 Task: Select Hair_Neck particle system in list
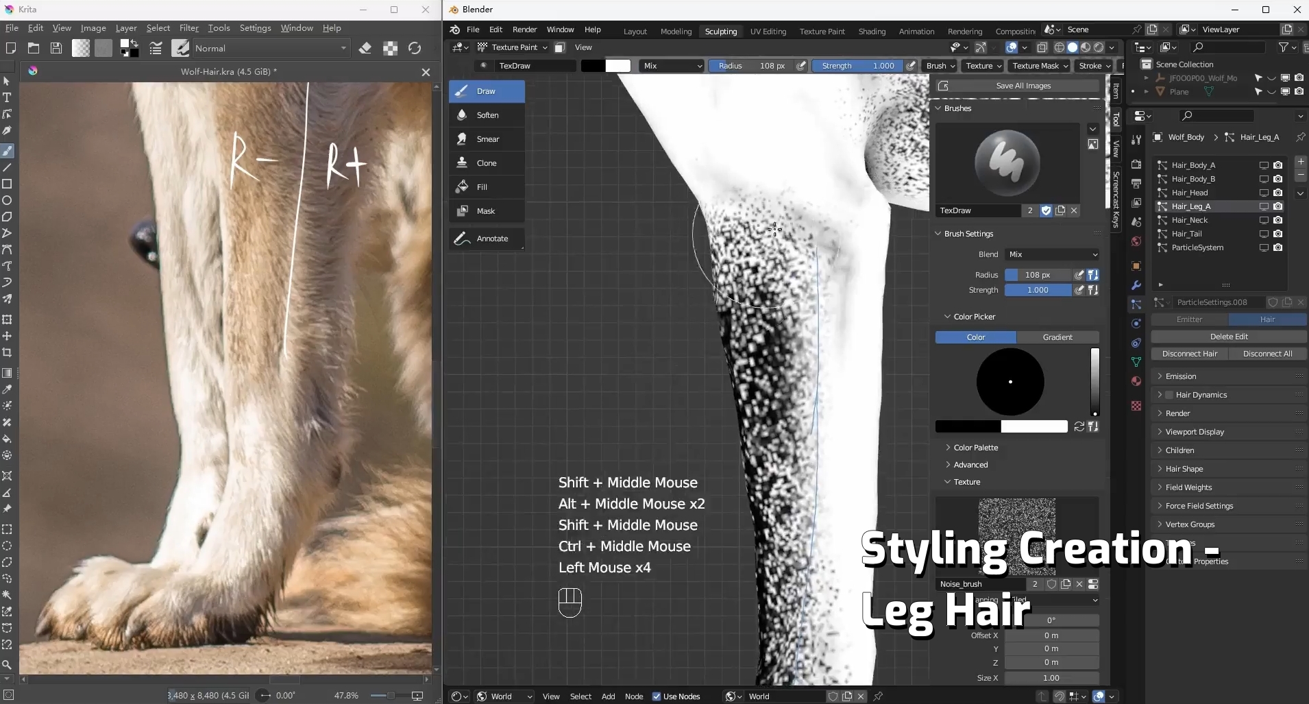click(x=1189, y=220)
